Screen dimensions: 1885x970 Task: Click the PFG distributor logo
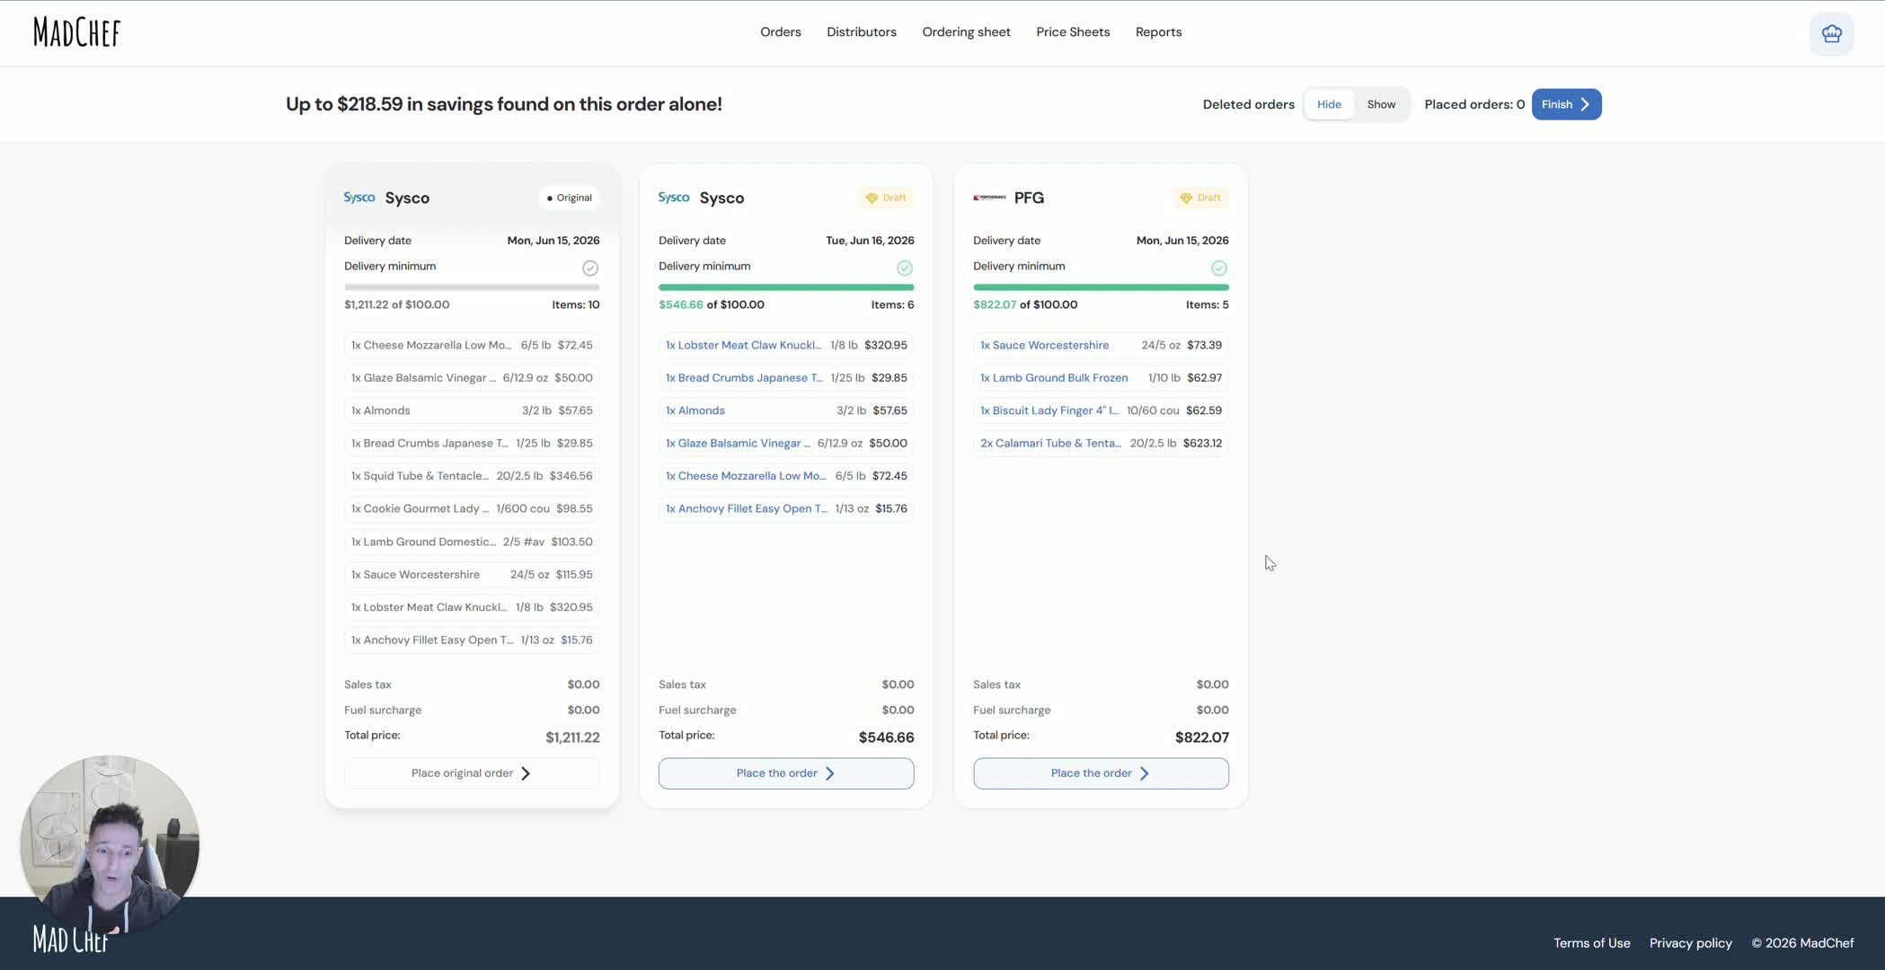click(x=989, y=198)
